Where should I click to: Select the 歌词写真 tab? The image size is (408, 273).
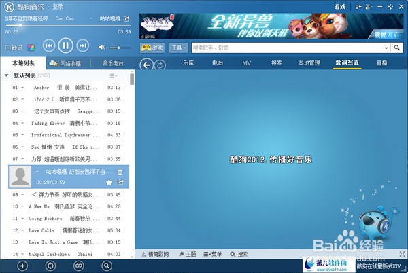tap(347, 63)
